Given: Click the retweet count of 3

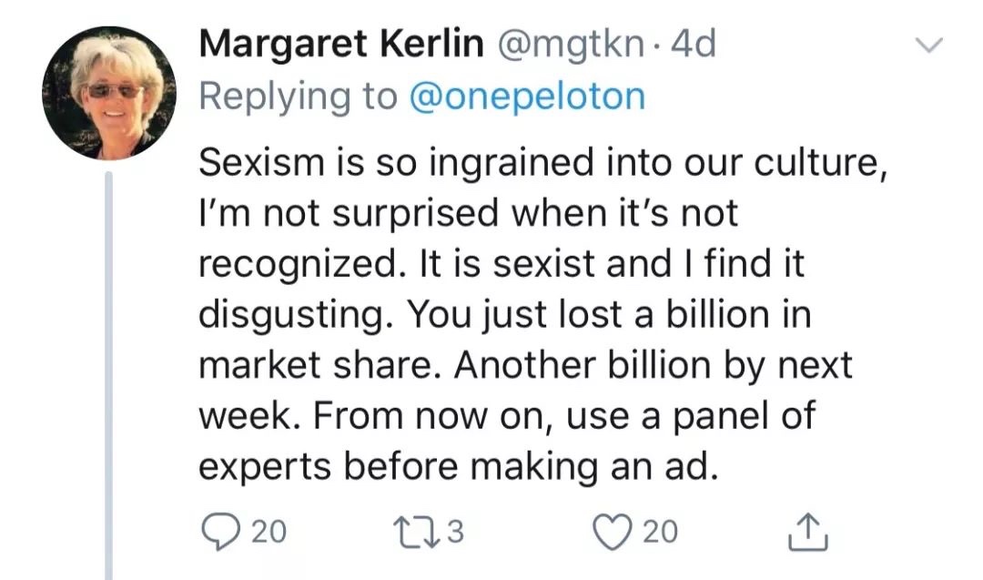Looking at the screenshot, I should coord(456,532).
